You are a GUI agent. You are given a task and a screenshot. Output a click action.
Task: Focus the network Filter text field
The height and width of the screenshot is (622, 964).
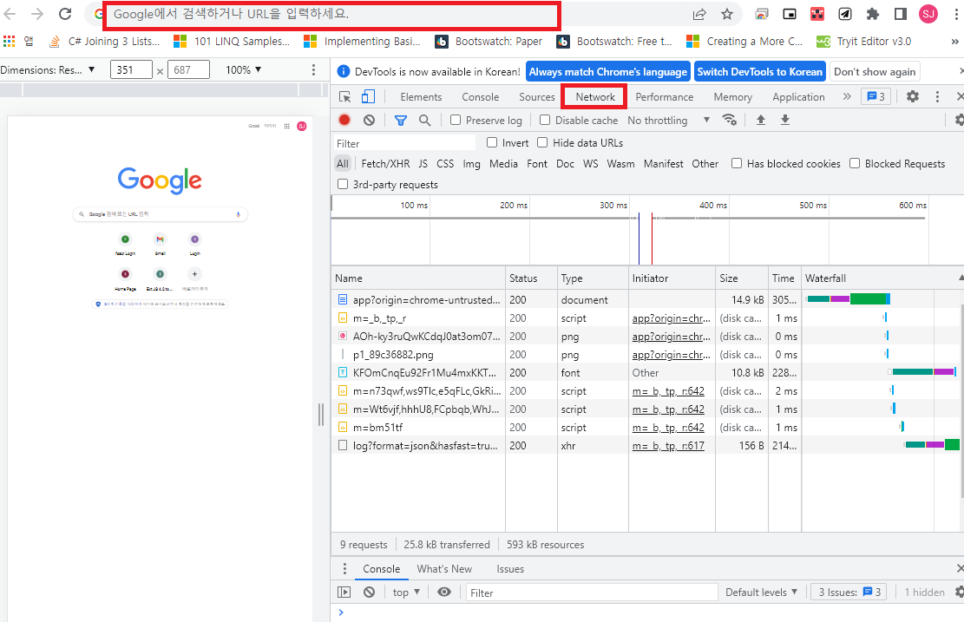point(404,143)
